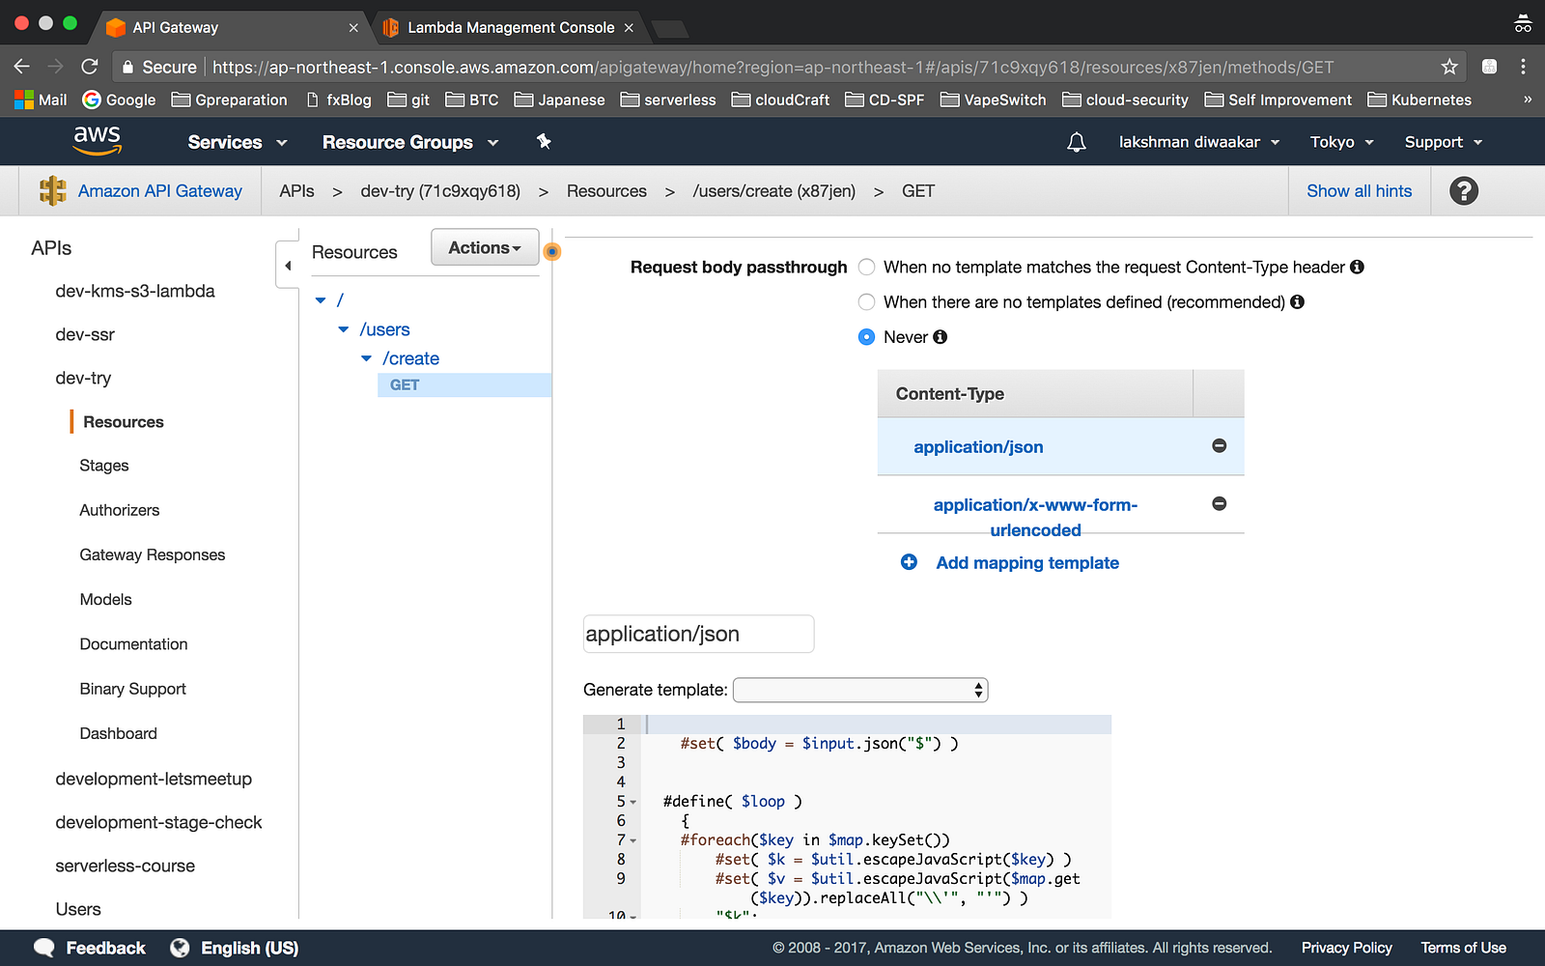Collapse the left APIs sidebar panel

pyautogui.click(x=287, y=266)
